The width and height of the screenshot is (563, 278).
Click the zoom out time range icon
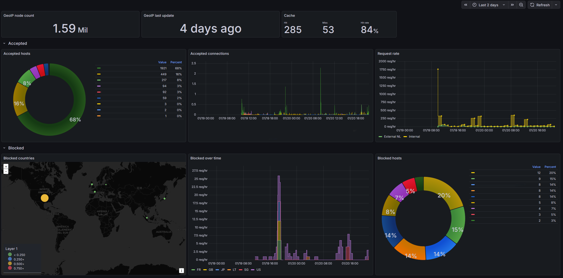click(x=521, y=5)
